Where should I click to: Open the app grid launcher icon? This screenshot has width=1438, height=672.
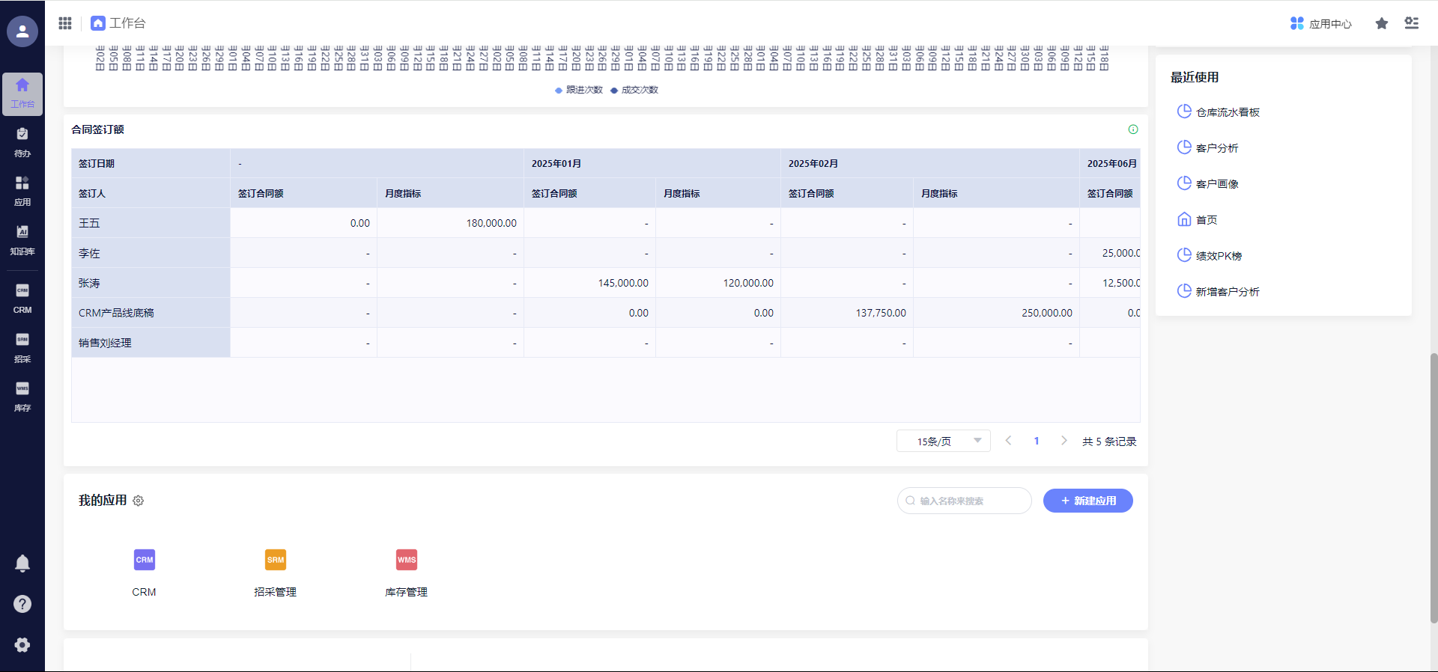pos(65,23)
